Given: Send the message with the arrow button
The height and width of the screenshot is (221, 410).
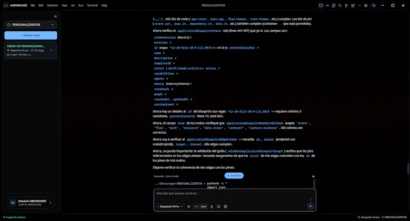Looking at the screenshot, I should click(310, 206).
